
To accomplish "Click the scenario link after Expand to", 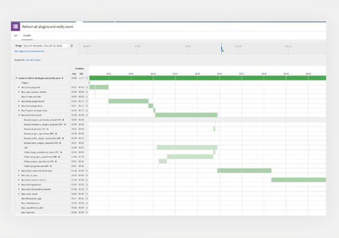I will click(30, 60).
